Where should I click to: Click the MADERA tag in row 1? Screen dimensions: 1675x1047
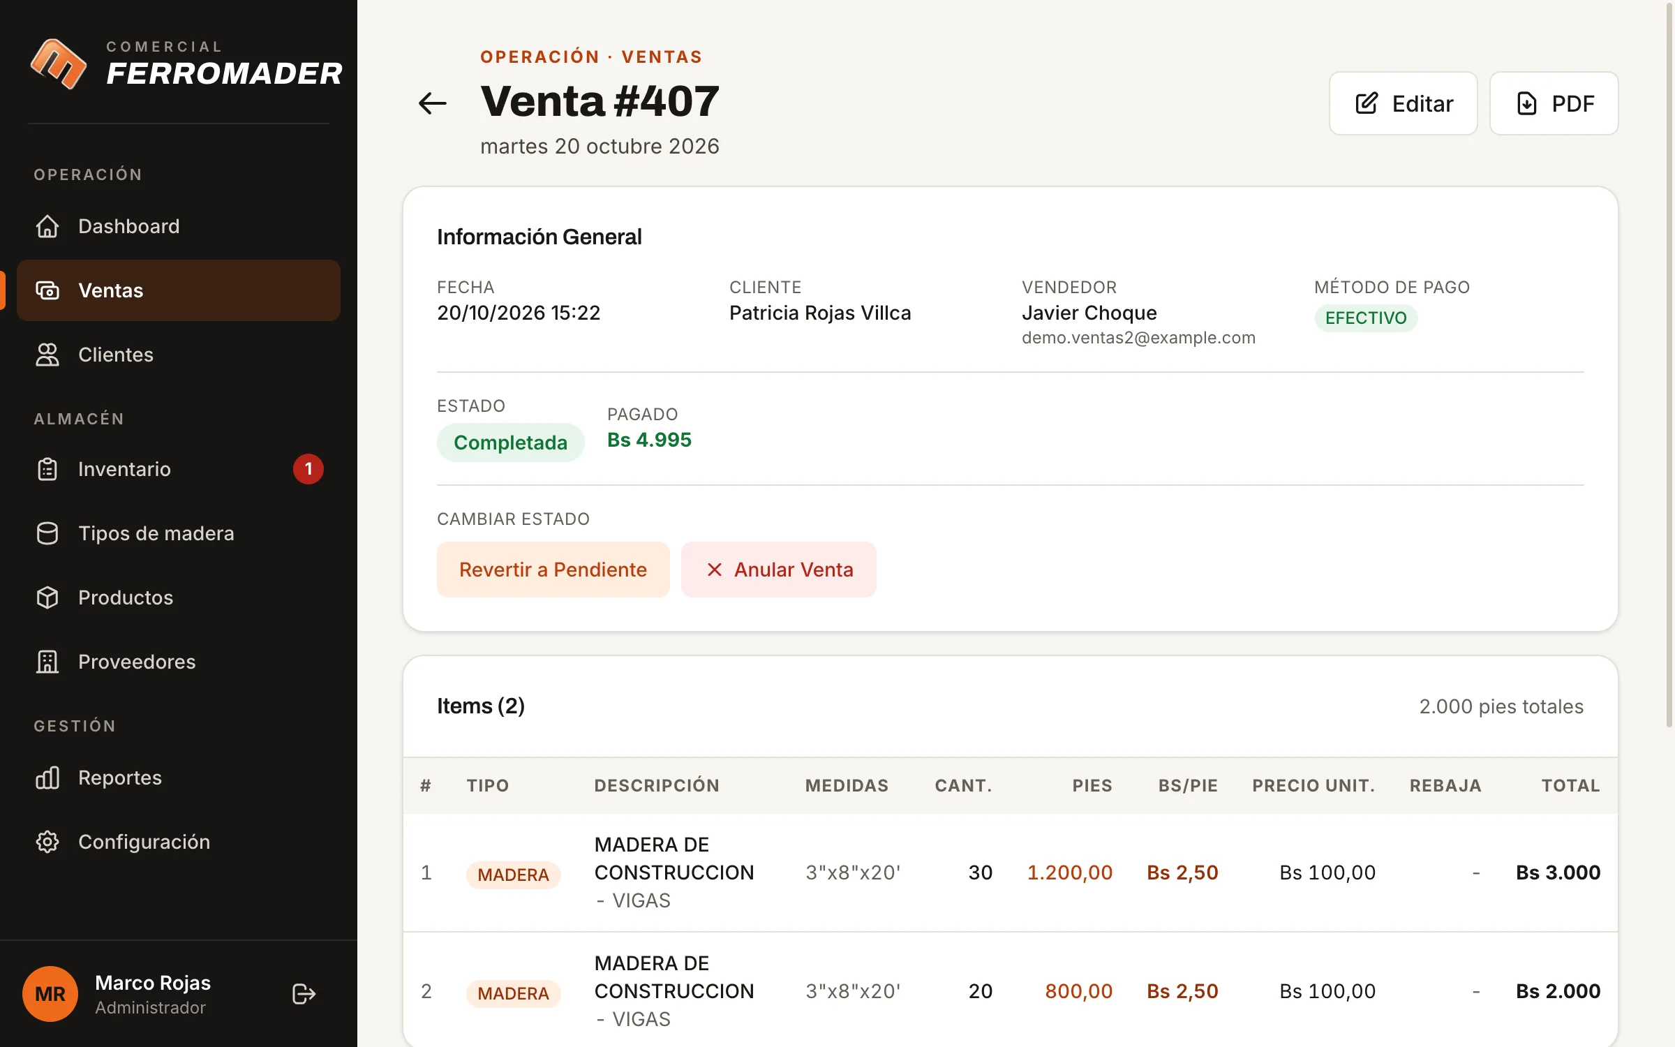click(x=513, y=875)
